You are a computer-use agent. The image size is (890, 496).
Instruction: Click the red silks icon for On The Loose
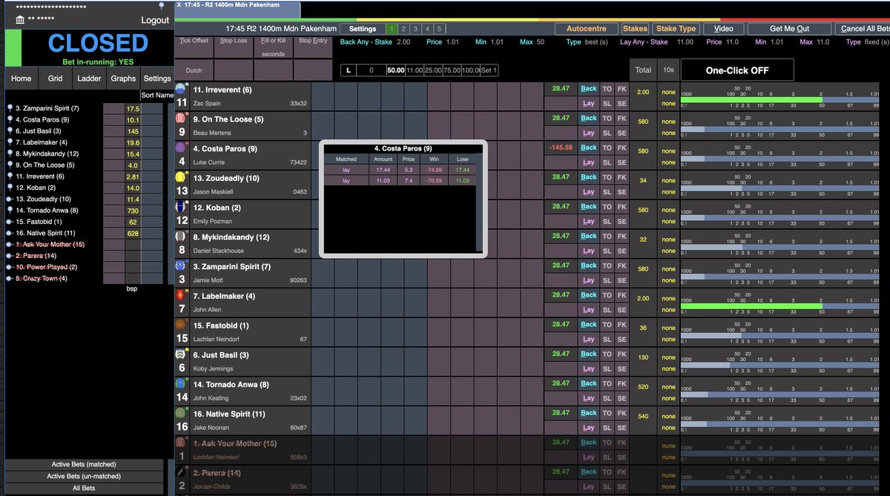point(180,119)
